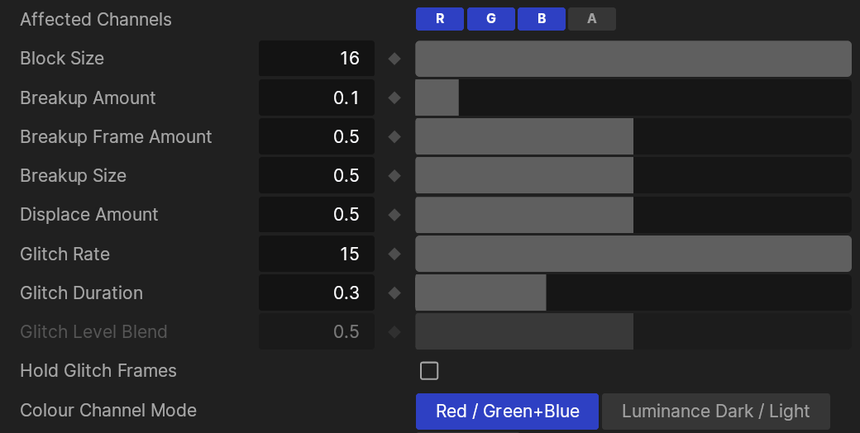Click the Glitch Duration keyframe diamond

tap(394, 293)
